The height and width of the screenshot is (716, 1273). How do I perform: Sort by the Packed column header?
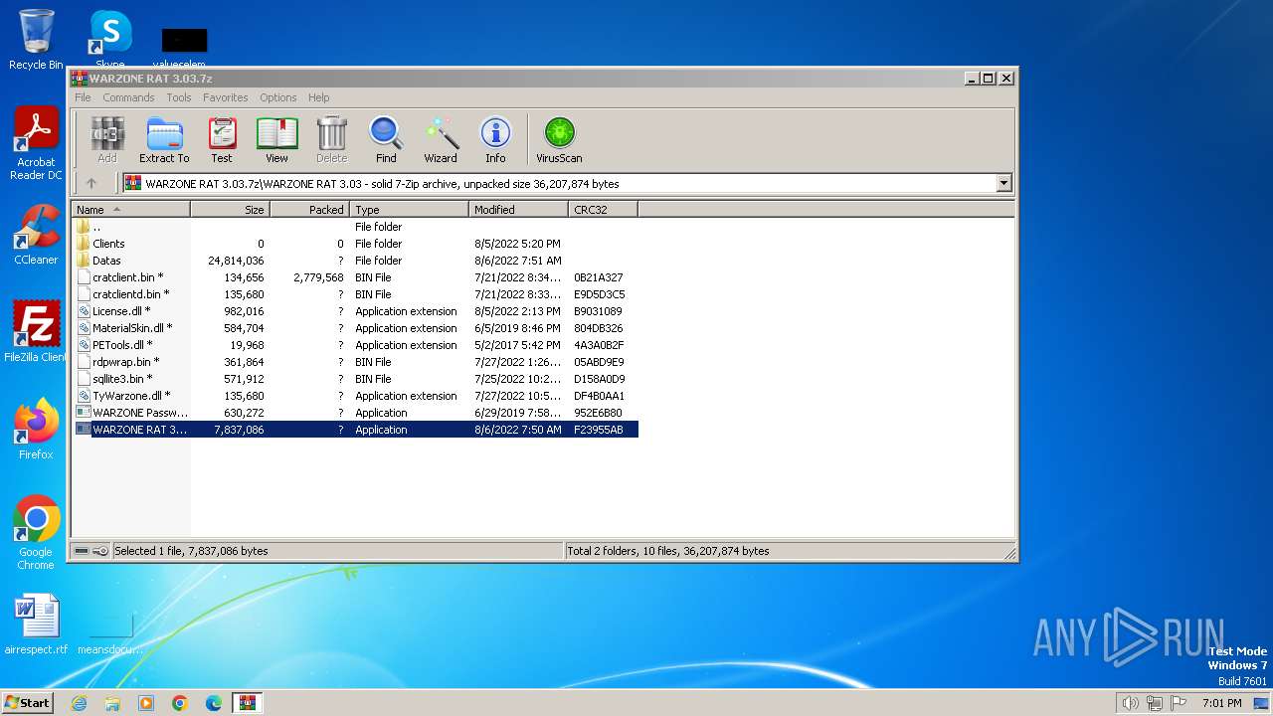point(309,210)
